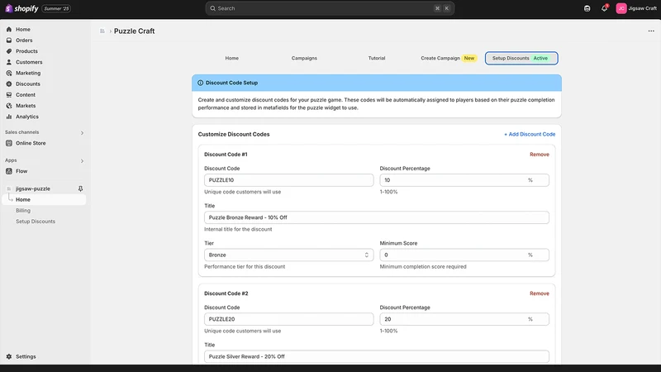Edit the PUZZLE10 discount code field
The width and height of the screenshot is (661, 372).
tap(288, 180)
